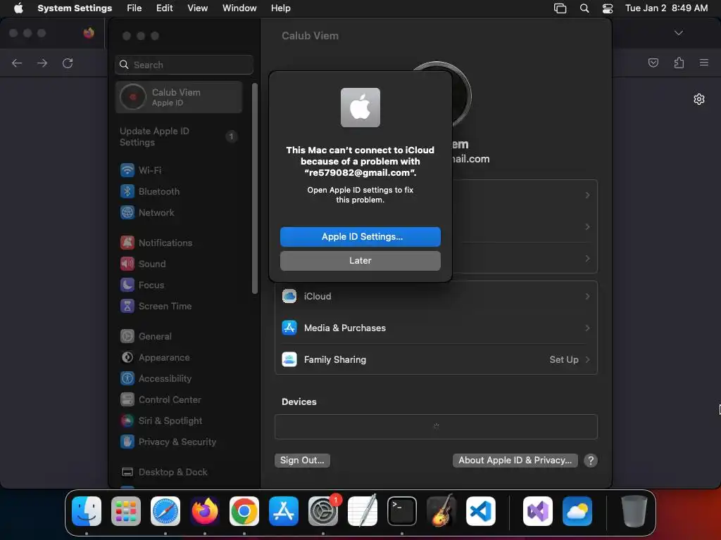Click the help question mark button
The width and height of the screenshot is (721, 540).
coord(591,460)
